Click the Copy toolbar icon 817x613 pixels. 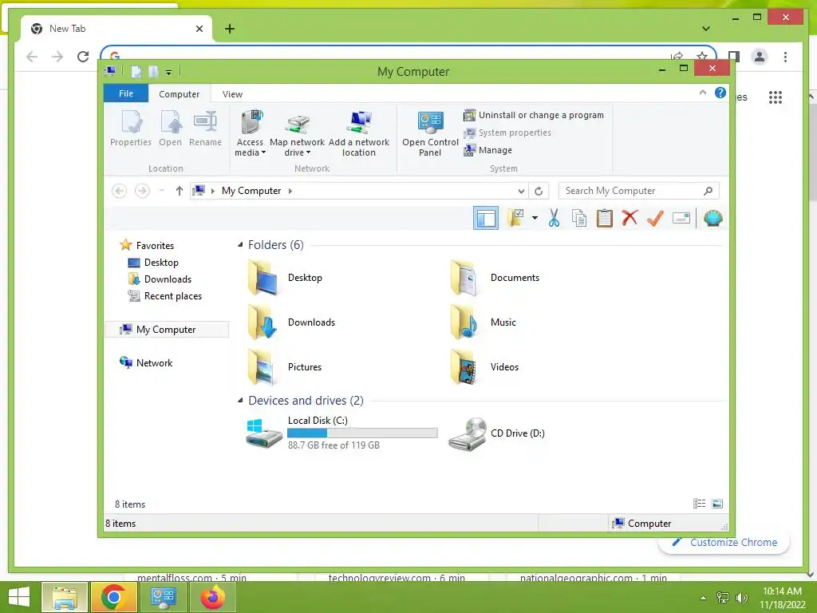579,218
